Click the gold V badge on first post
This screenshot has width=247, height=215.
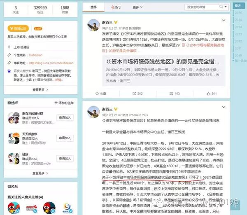pyautogui.click(x=116, y=22)
